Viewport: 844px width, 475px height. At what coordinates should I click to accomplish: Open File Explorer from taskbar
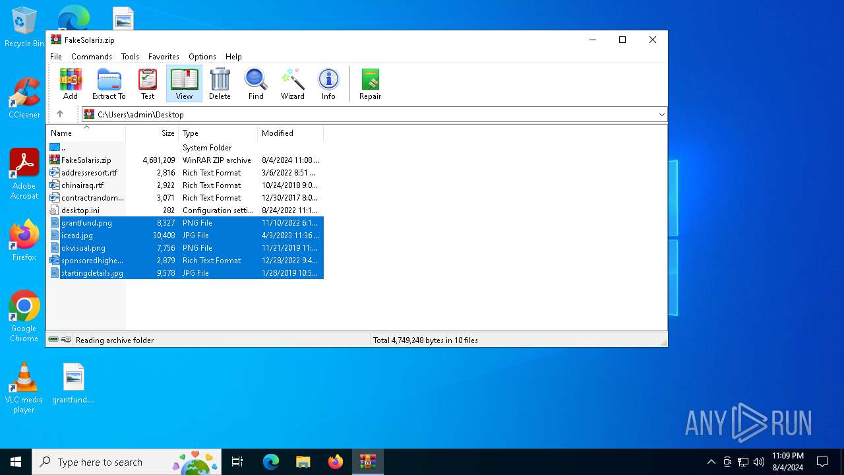[303, 462]
